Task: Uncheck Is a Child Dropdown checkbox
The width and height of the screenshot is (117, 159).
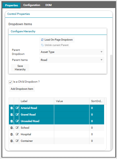Action: [x=10, y=82]
